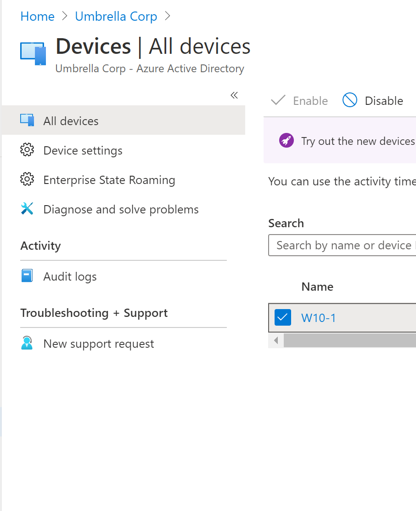
Task: Click the horizontal scrollbar track
Action: (x=349, y=340)
